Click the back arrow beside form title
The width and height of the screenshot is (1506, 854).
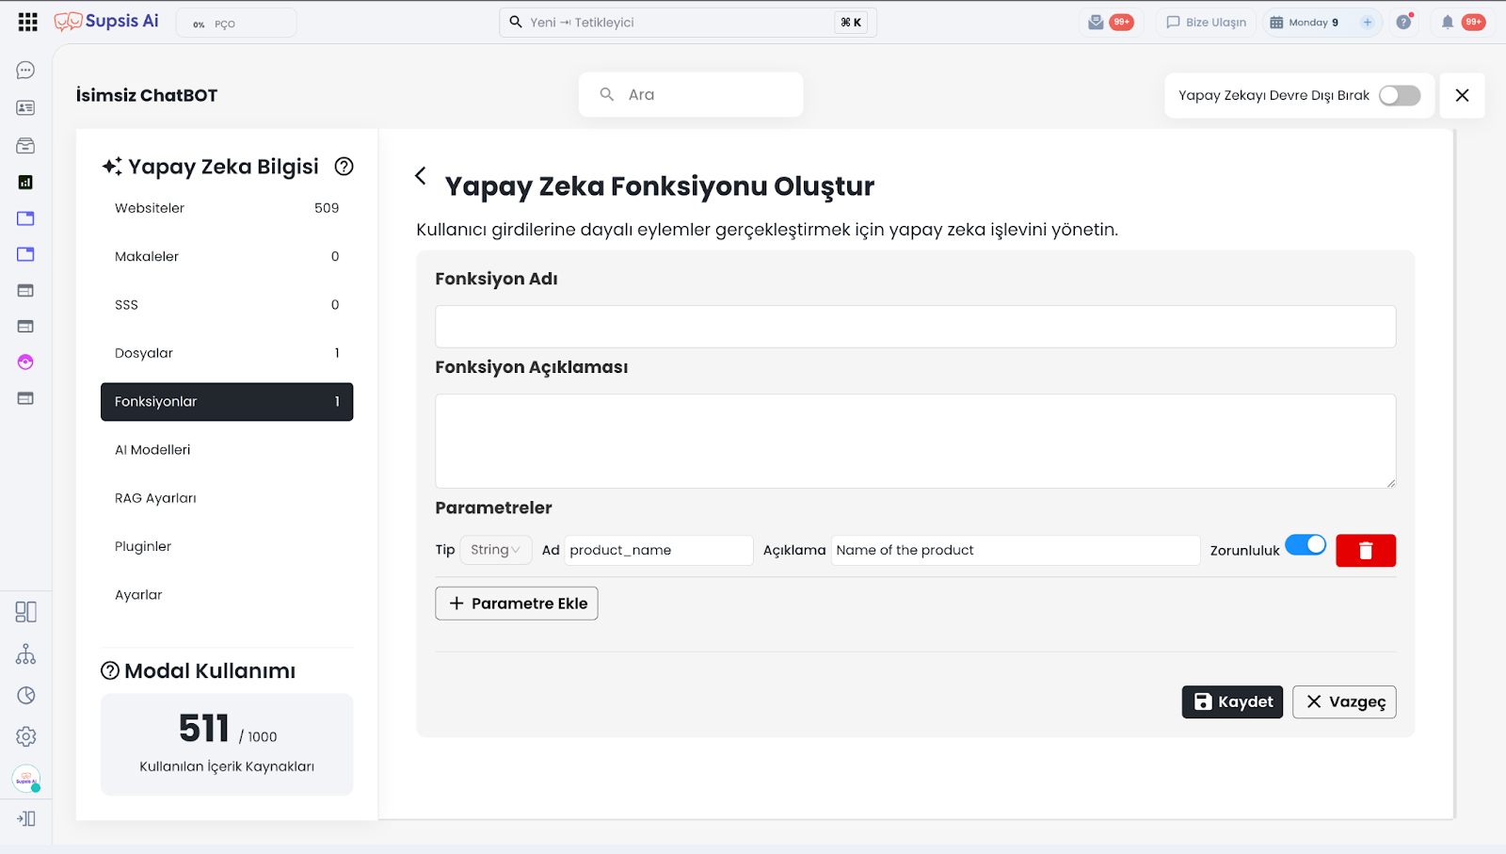tap(421, 176)
